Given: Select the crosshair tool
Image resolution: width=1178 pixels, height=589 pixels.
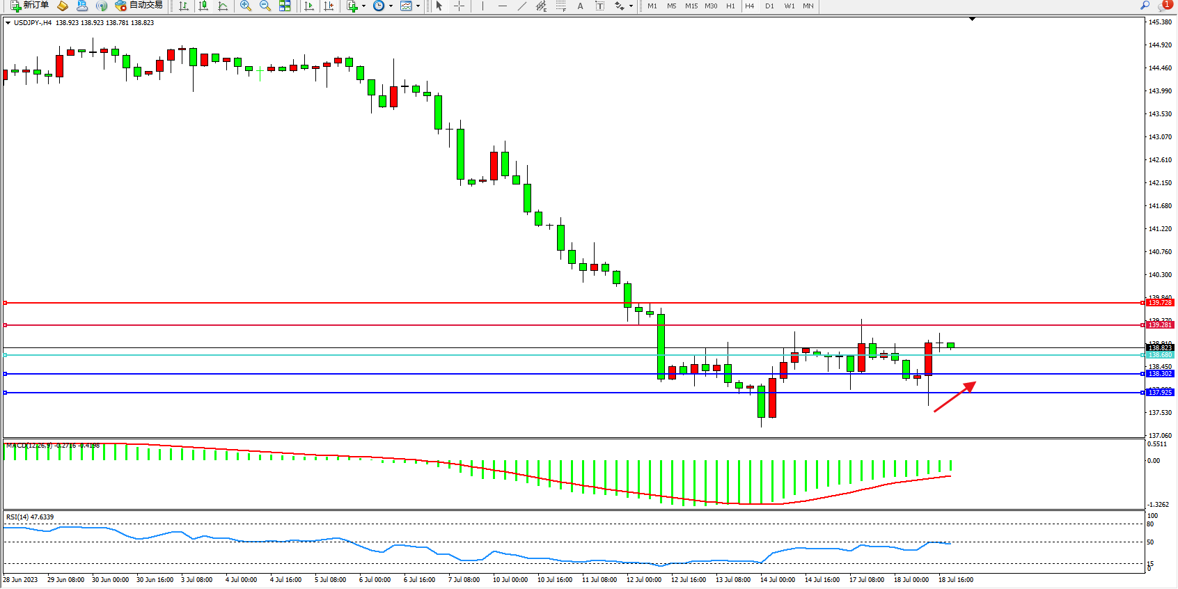Looking at the screenshot, I should click(x=459, y=6).
